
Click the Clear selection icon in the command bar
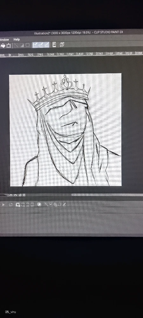pos(16,45)
